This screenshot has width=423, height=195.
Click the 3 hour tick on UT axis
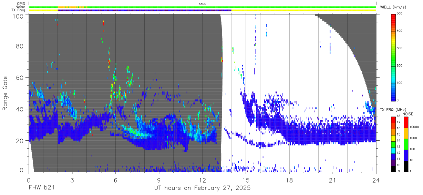(x=72, y=180)
